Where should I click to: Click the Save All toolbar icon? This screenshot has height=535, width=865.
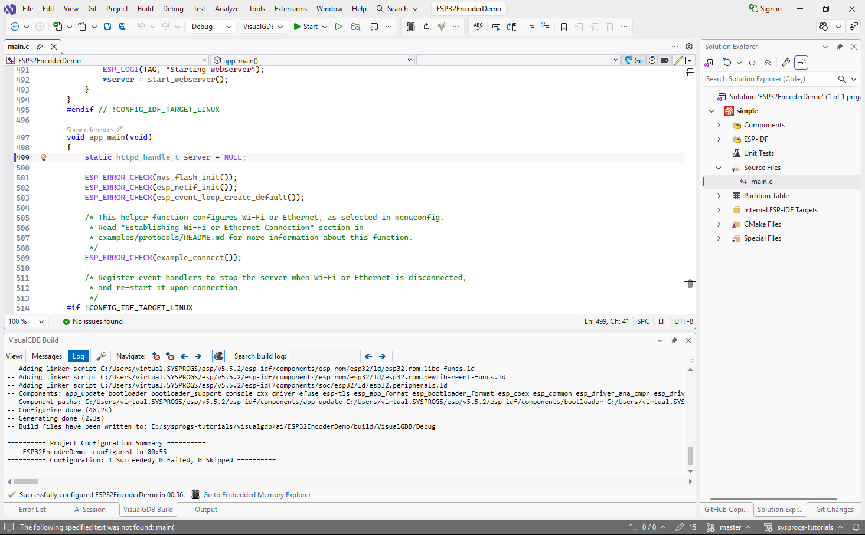pos(123,27)
